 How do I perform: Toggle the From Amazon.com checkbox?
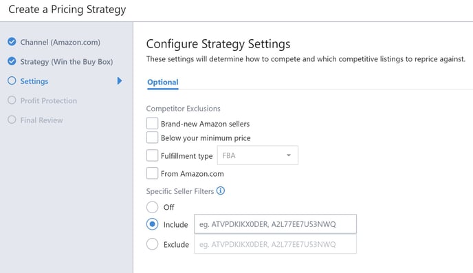(152, 173)
